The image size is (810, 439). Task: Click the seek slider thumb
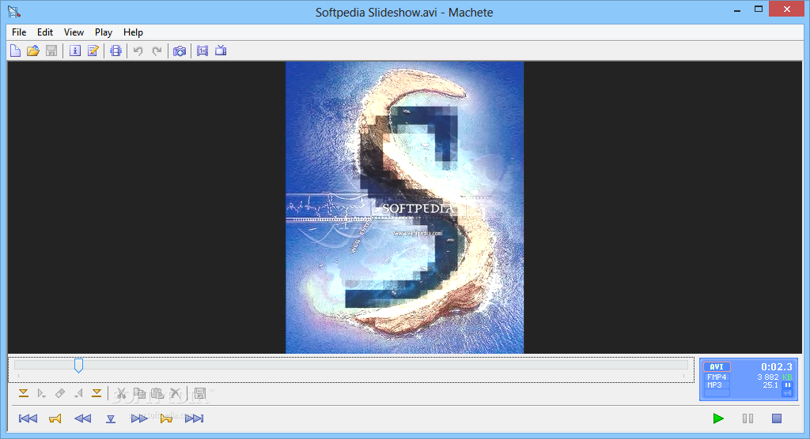click(78, 366)
